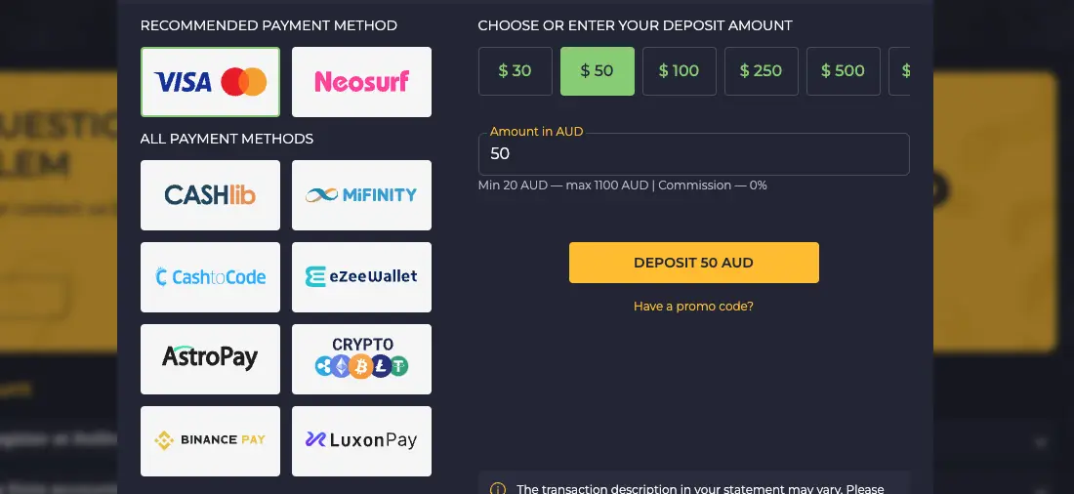Select the $ 30 deposit amount
The image size is (1074, 494).
click(516, 71)
